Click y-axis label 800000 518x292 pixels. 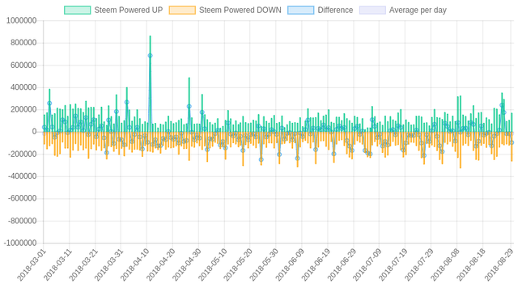[23, 43]
